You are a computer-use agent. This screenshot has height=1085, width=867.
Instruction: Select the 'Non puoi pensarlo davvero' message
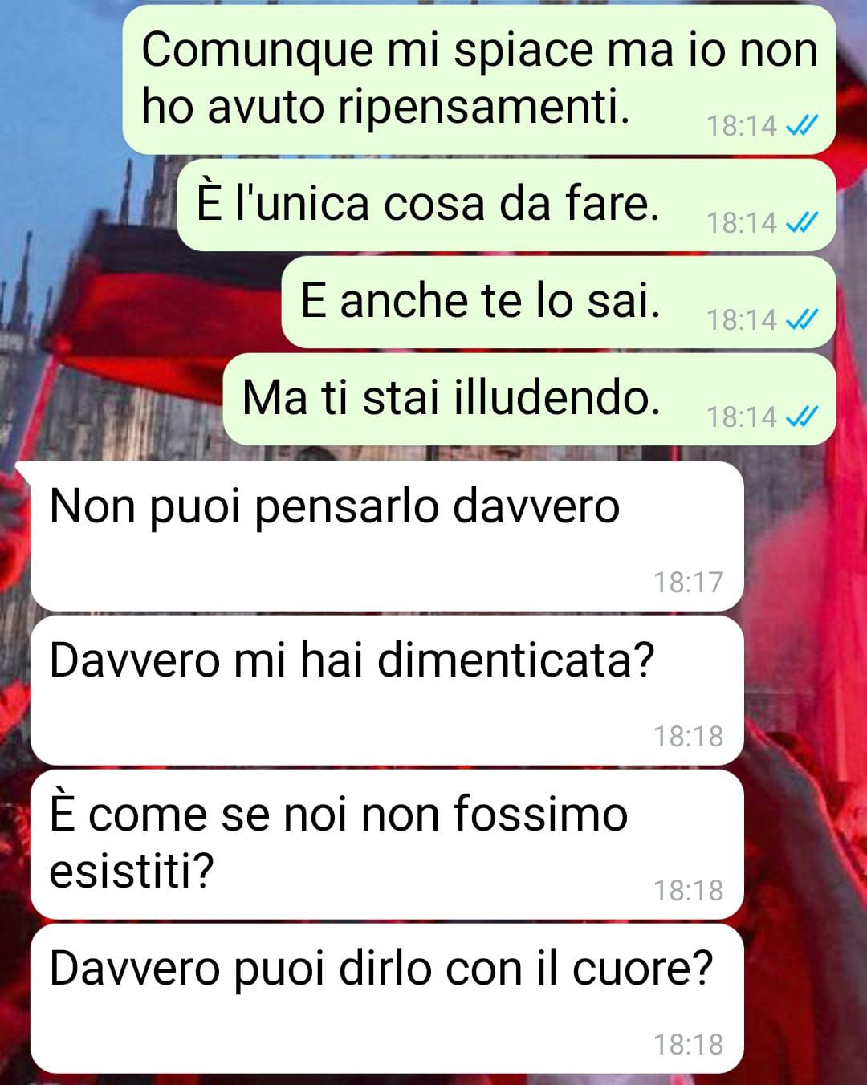pyautogui.click(x=385, y=536)
